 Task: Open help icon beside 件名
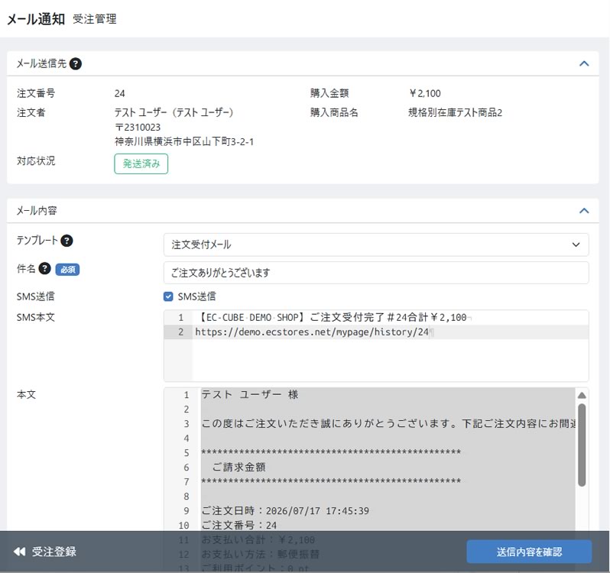(x=45, y=268)
